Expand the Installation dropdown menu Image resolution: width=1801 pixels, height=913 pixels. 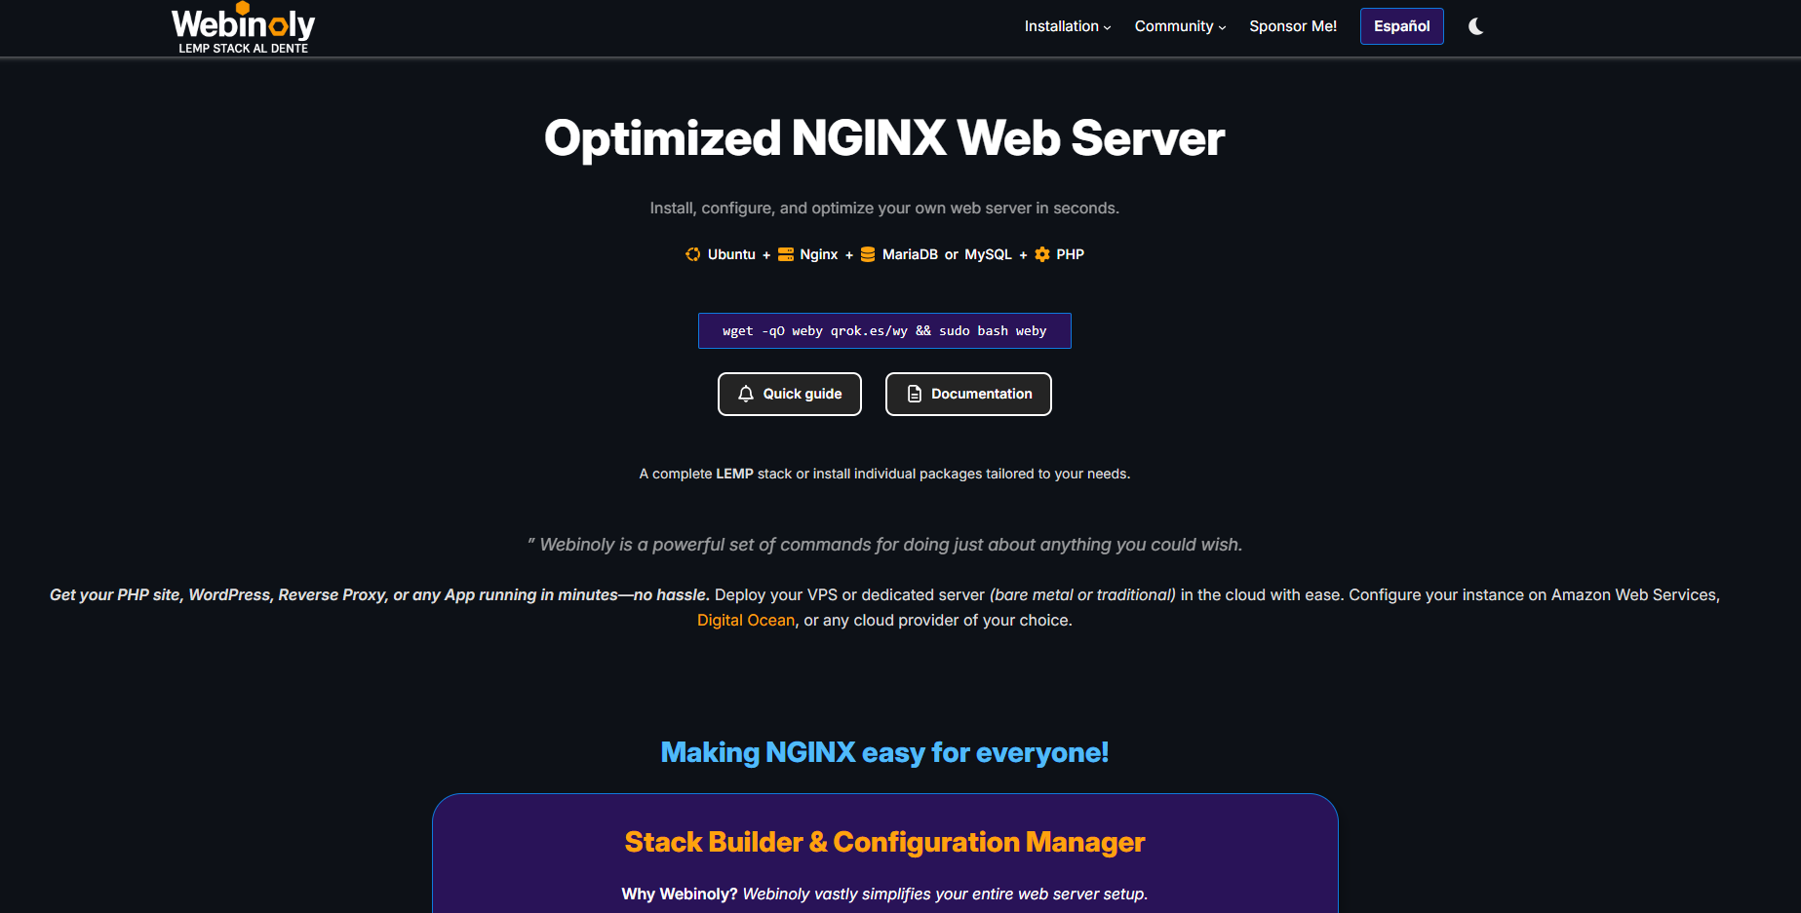(1067, 26)
